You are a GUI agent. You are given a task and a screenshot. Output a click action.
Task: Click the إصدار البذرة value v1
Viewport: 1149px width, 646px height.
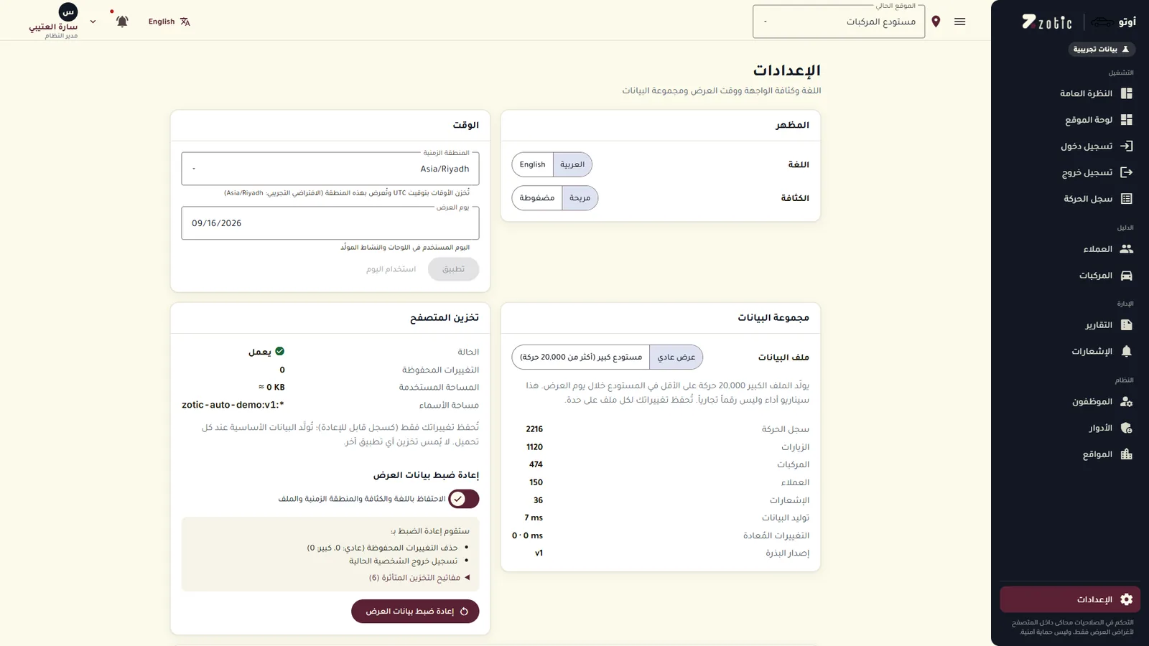(539, 553)
